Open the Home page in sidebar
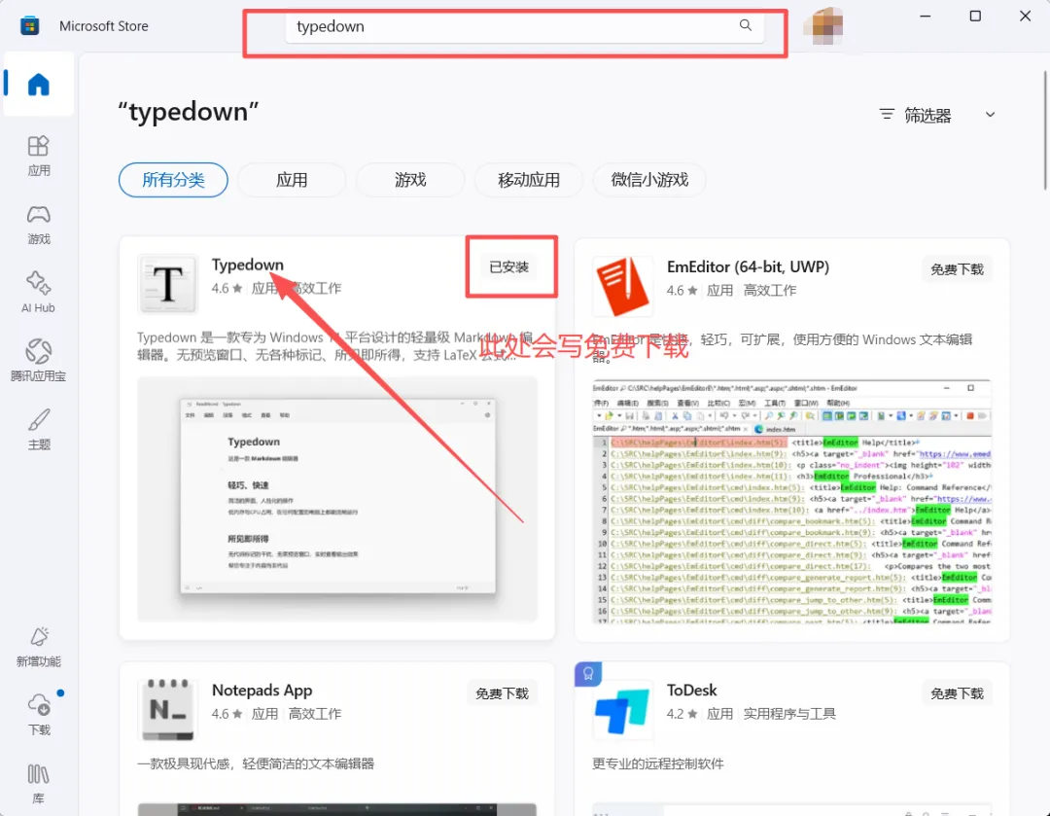The width and height of the screenshot is (1050, 816). pyautogui.click(x=38, y=85)
